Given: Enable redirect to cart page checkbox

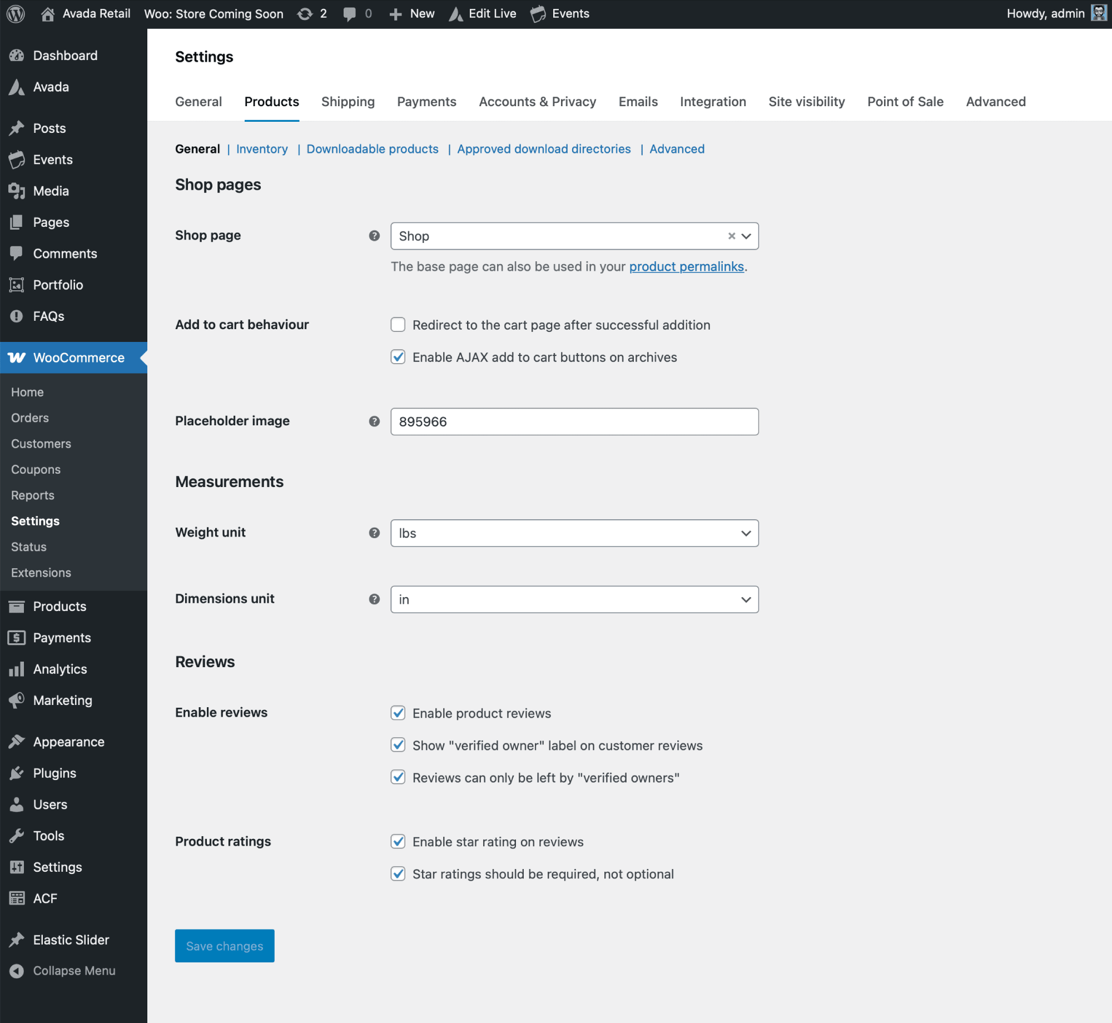Looking at the screenshot, I should [398, 325].
